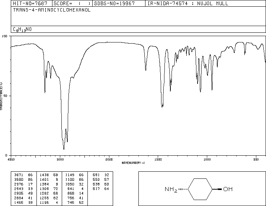Click the 2884 entry in the peak table
This screenshot has width=266, height=206.
[x=19, y=198]
